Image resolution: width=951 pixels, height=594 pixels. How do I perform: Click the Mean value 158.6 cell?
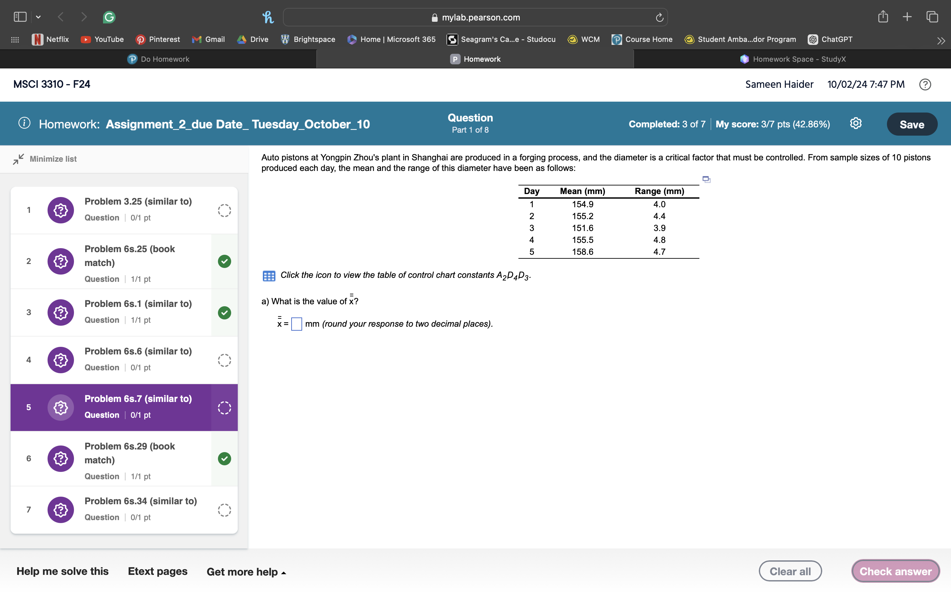(582, 252)
